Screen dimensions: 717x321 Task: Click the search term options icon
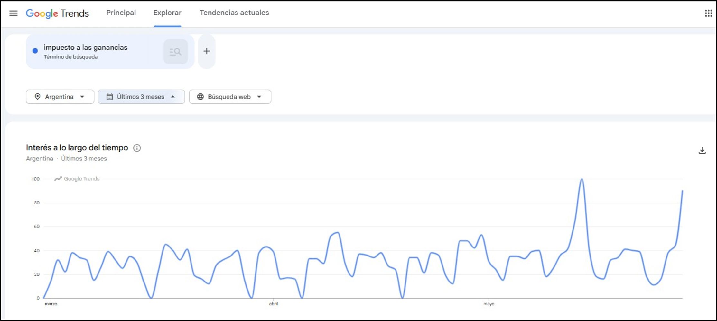point(175,52)
